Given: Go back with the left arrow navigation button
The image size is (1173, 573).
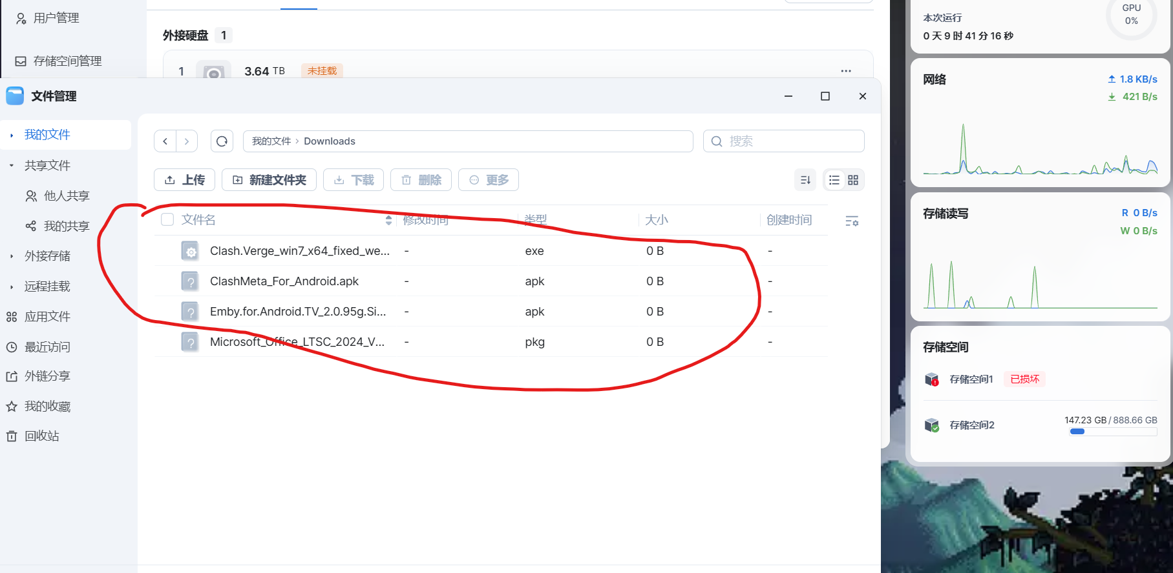Looking at the screenshot, I should (x=165, y=141).
